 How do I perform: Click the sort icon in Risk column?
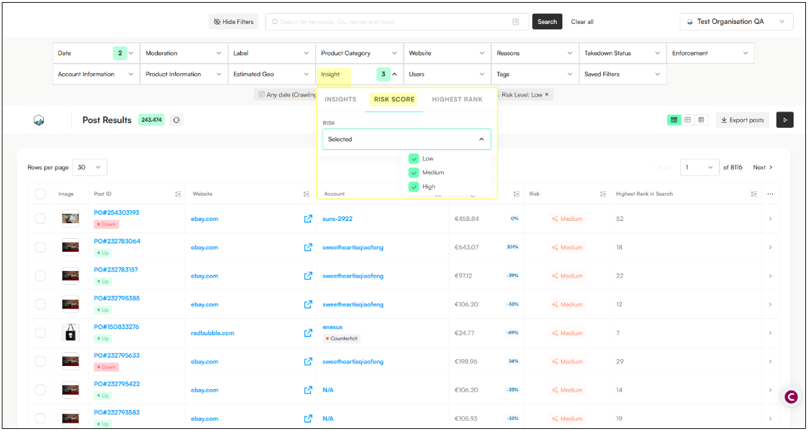click(603, 194)
